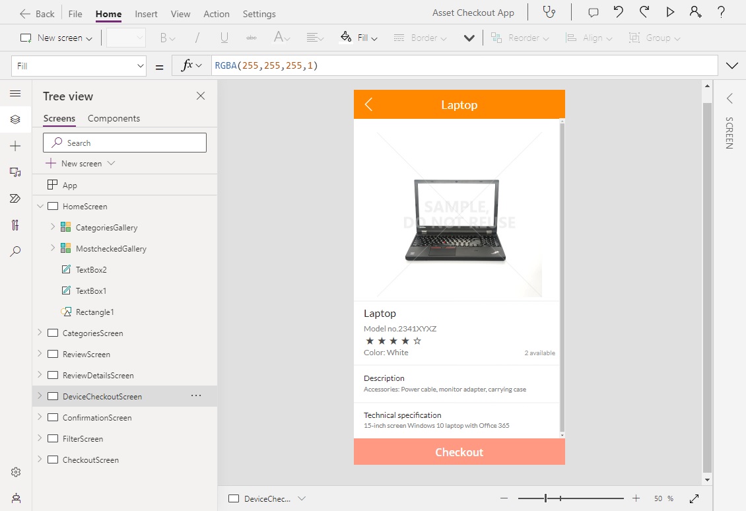The image size is (746, 511).
Task: Share the app using the person icon
Action: 696,13
